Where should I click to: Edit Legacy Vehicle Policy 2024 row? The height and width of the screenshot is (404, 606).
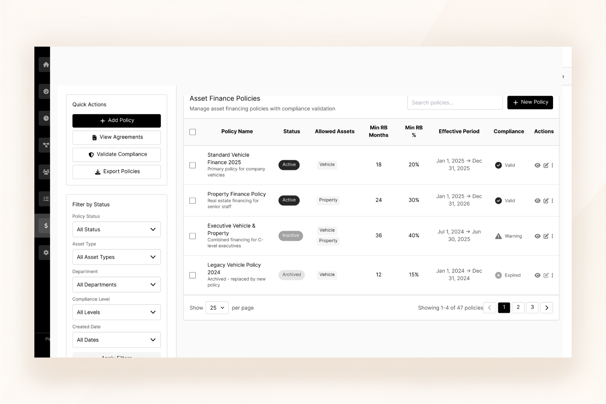[546, 275]
